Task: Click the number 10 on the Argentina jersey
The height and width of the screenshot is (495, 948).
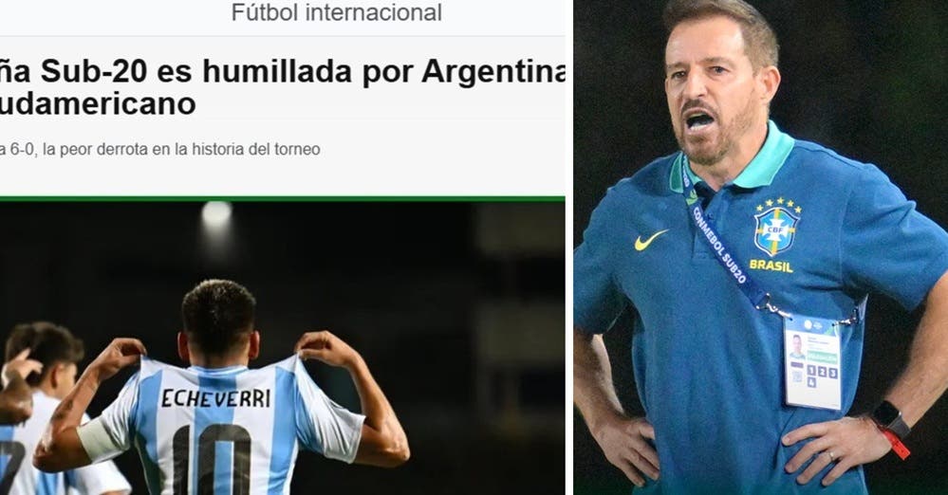Action: pos(211,459)
